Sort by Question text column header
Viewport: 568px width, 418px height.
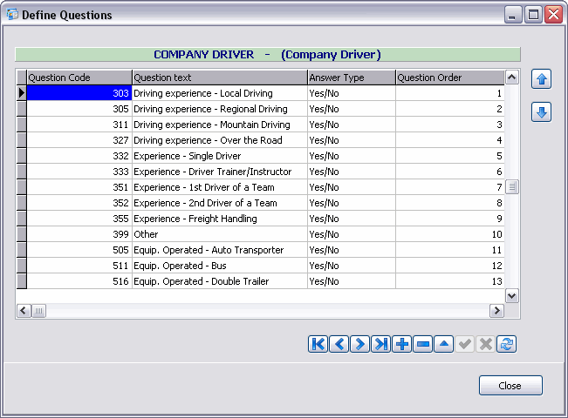pyautogui.click(x=219, y=78)
